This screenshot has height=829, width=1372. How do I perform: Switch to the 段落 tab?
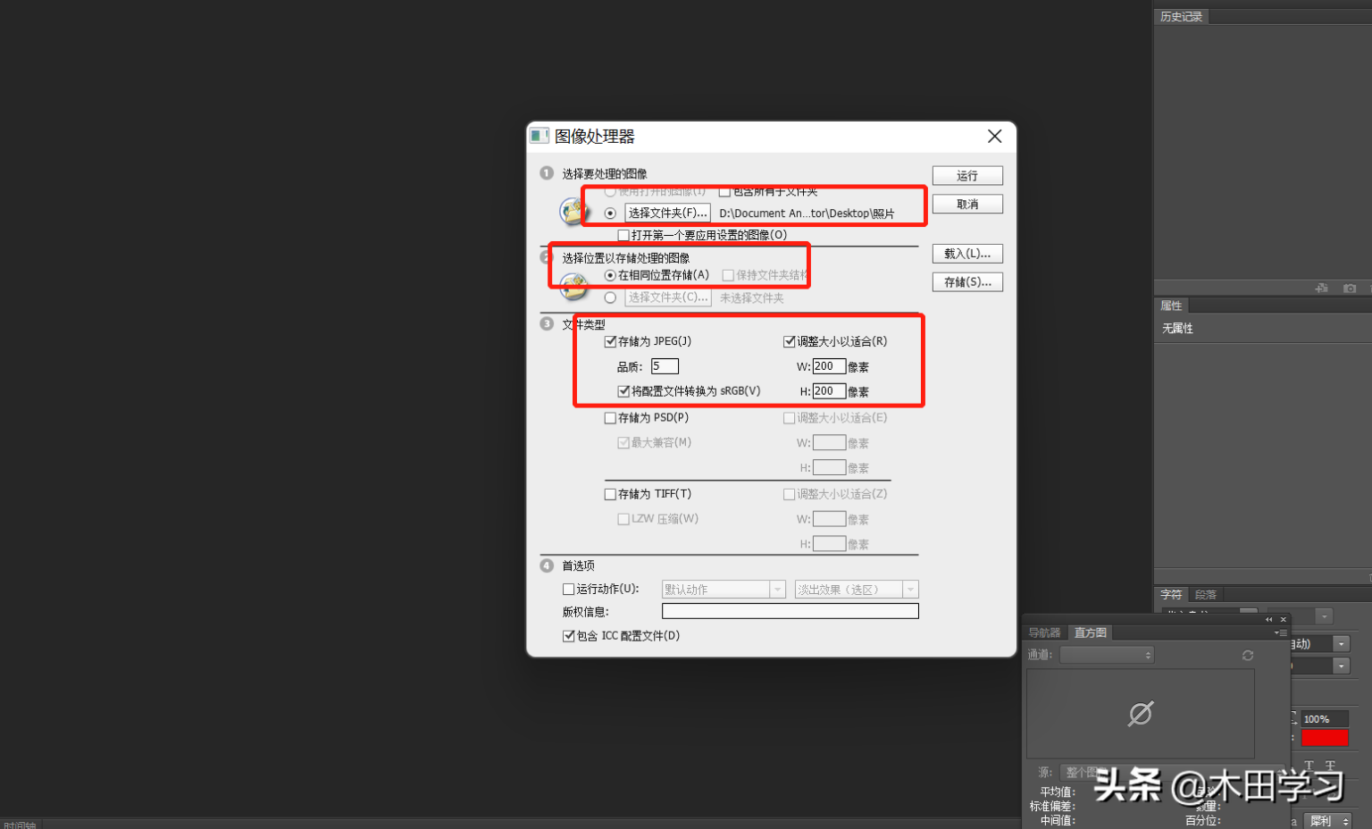click(1206, 594)
